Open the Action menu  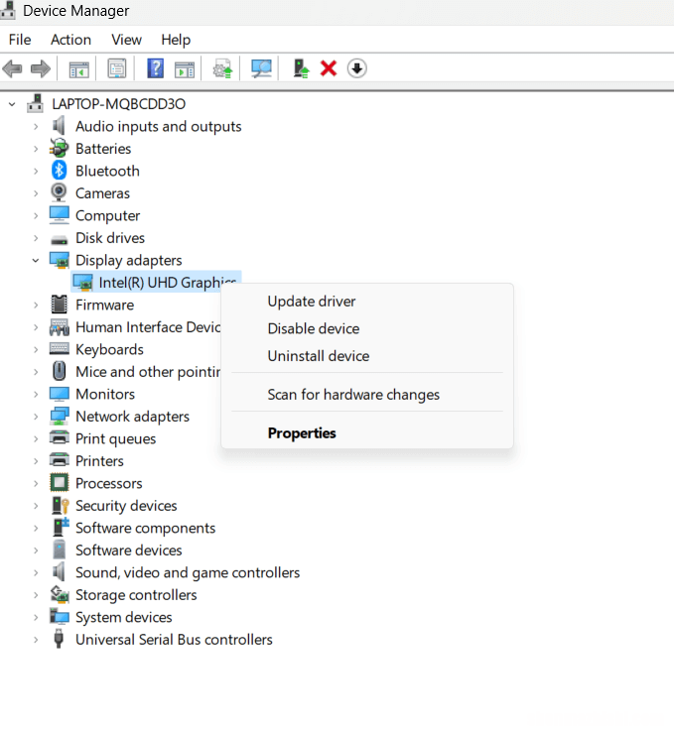(70, 40)
